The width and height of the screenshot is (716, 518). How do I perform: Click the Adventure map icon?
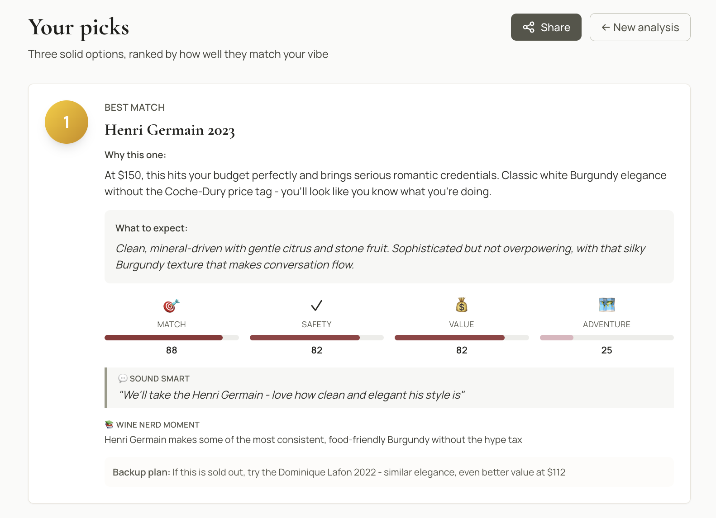click(x=606, y=305)
